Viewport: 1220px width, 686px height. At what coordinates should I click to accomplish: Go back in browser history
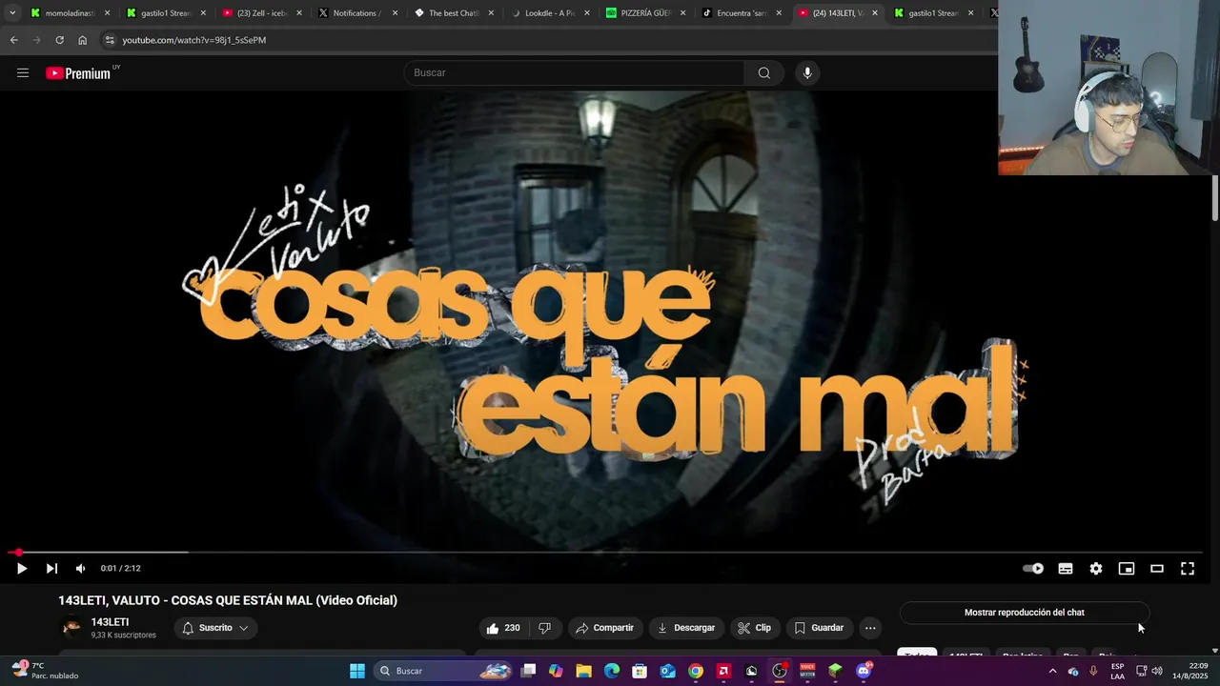(13, 40)
